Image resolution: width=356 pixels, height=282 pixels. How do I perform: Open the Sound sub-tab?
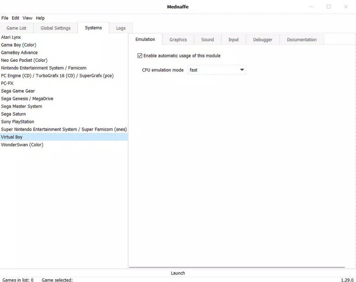(208, 39)
